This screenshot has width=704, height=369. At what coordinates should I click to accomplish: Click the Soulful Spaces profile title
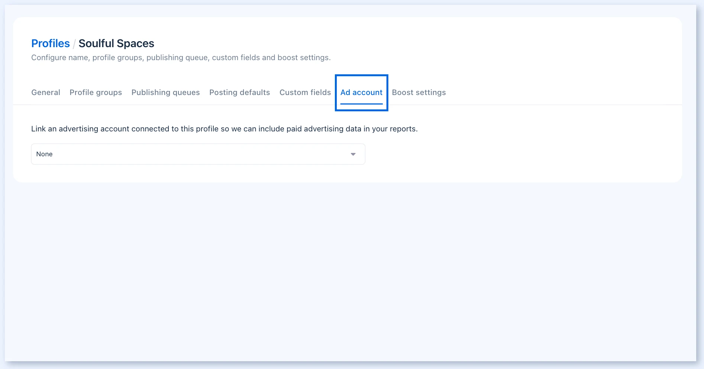point(116,43)
